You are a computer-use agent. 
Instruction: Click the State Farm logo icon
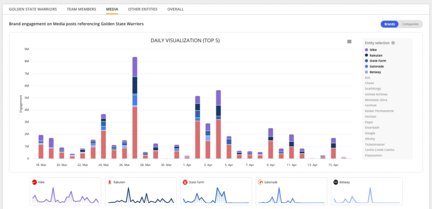pos(185,182)
